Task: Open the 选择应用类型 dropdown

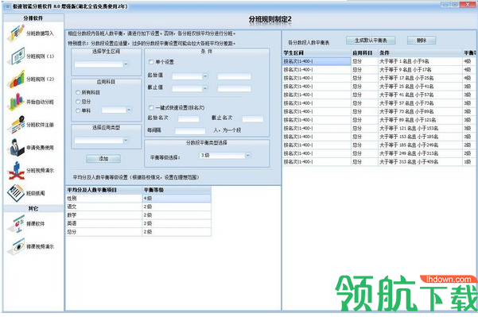Action: tap(126, 140)
